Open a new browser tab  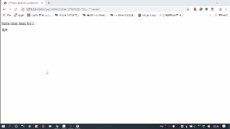pyautogui.click(x=49, y=3)
